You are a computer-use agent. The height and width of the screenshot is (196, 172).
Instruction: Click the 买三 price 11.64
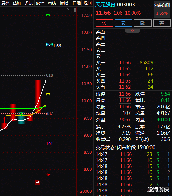125,75
